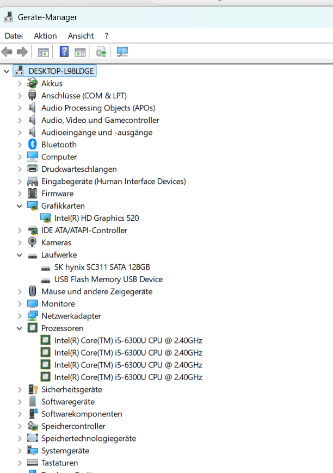Viewport: 333px width, 473px height.
Task: Click the Audio, Video und Gamecontroller label
Action: point(100,120)
